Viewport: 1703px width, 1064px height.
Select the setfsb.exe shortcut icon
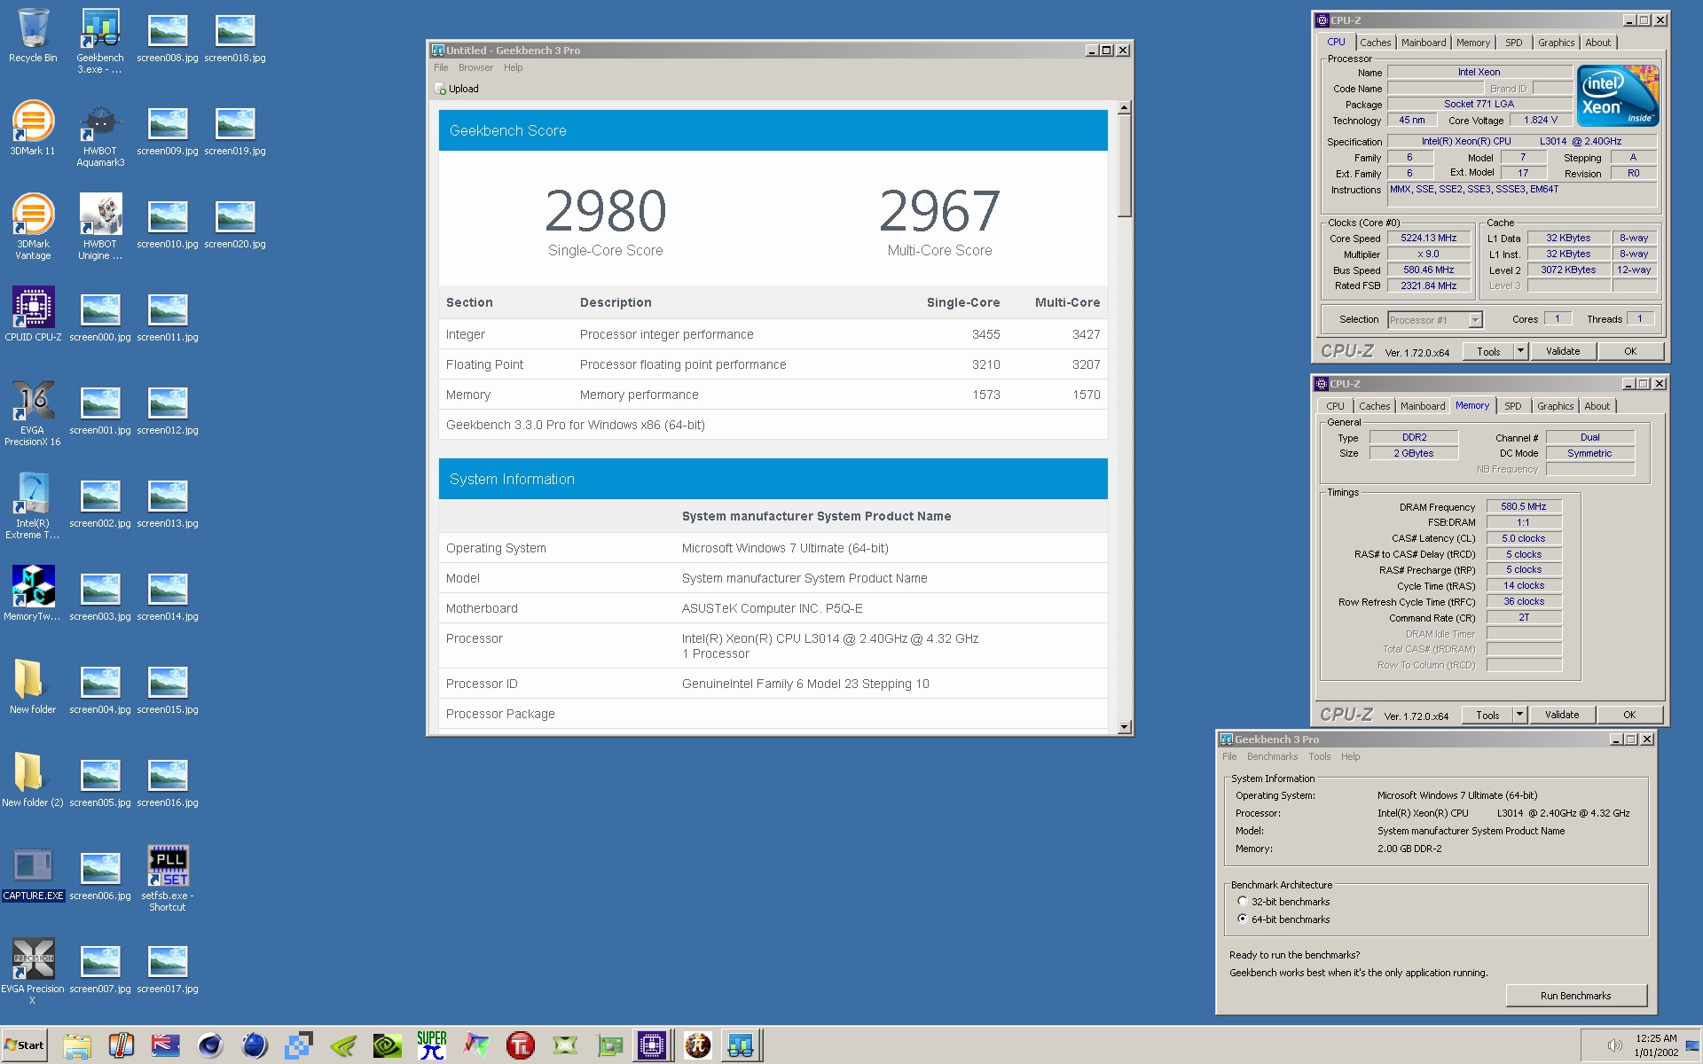168,879
